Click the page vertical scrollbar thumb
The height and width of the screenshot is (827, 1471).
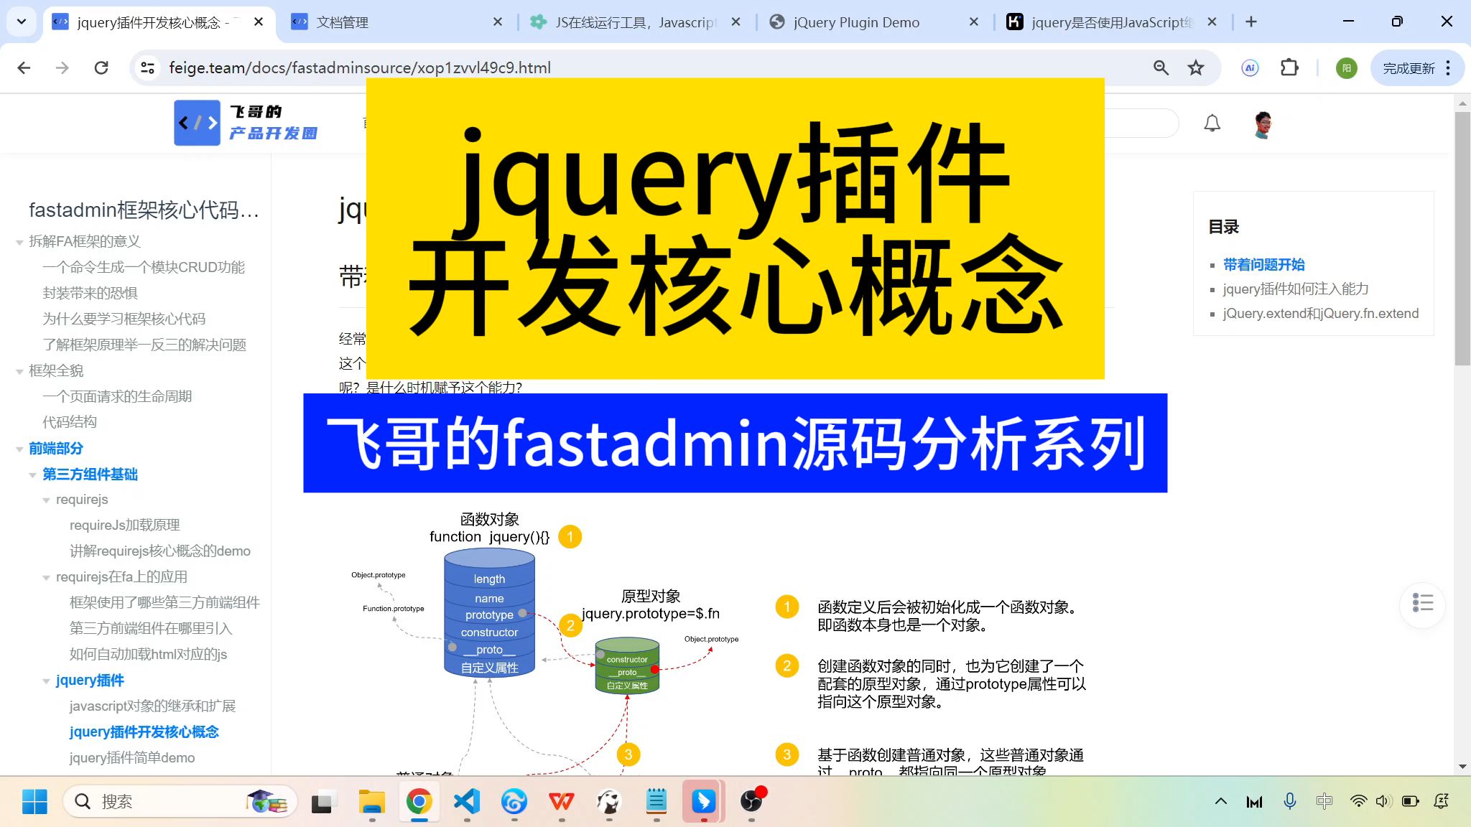(1462, 238)
